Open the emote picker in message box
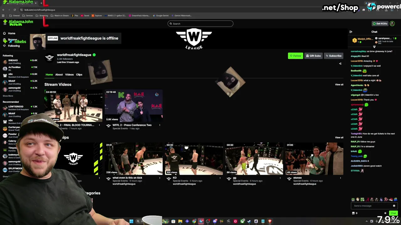Viewport: 401px width, 225px height. click(x=394, y=206)
